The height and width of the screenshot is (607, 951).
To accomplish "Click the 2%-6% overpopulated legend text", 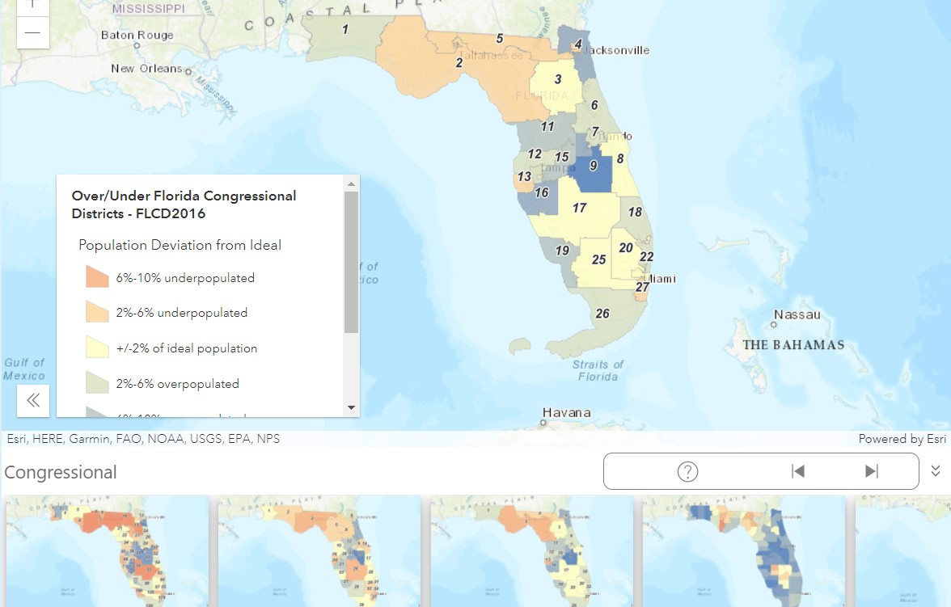I will [178, 384].
